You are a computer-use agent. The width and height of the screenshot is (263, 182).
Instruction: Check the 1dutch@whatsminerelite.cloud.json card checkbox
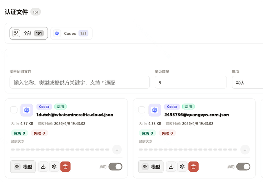pyautogui.click(x=14, y=110)
